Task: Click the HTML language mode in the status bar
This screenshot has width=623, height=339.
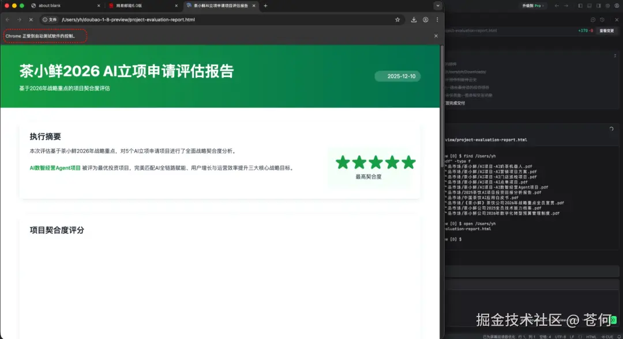Action: pos(590,336)
